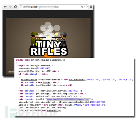This screenshot has height=120, width=138.
Task: Click the underlined HtmlAd constructor
Action: click(x=47, y=82)
